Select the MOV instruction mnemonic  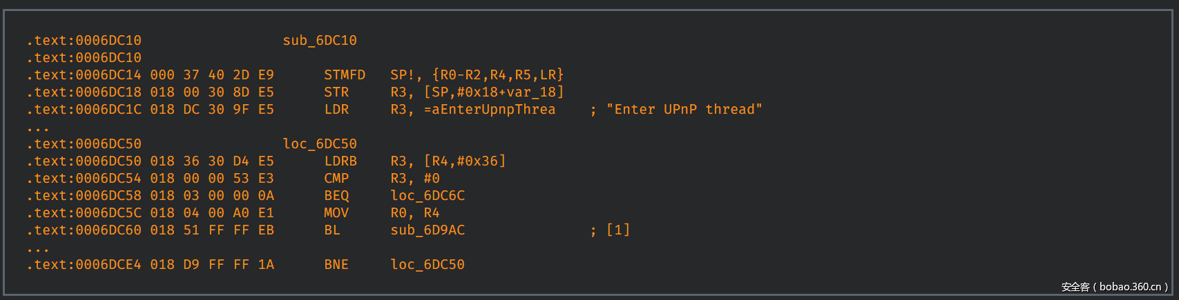(x=336, y=213)
